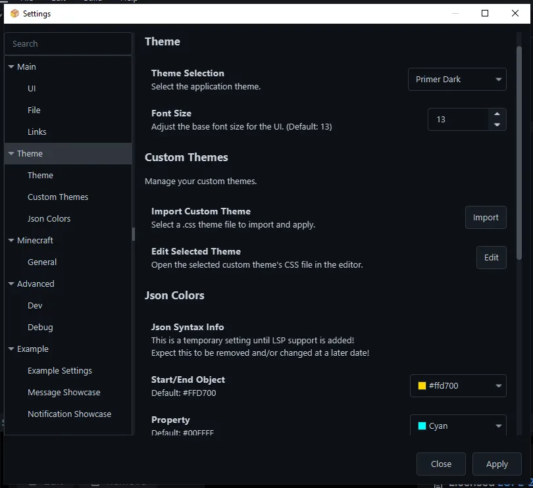Open the Theme Selection dropdown
The width and height of the screenshot is (533, 488).
pyautogui.click(x=457, y=80)
